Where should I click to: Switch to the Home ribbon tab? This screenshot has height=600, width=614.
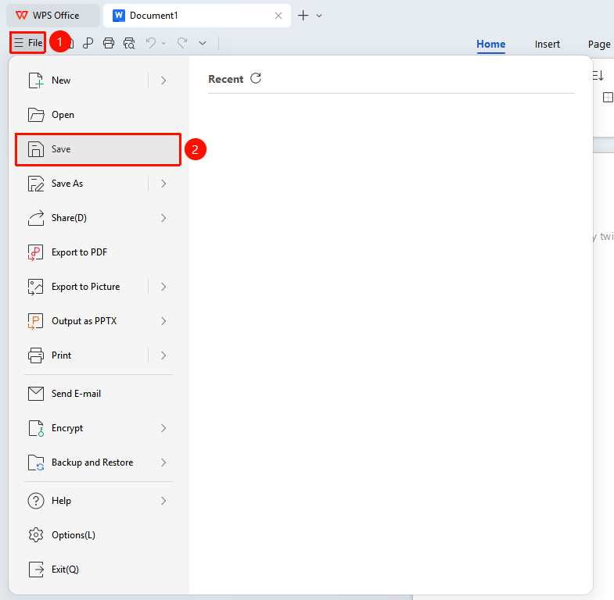[490, 45]
